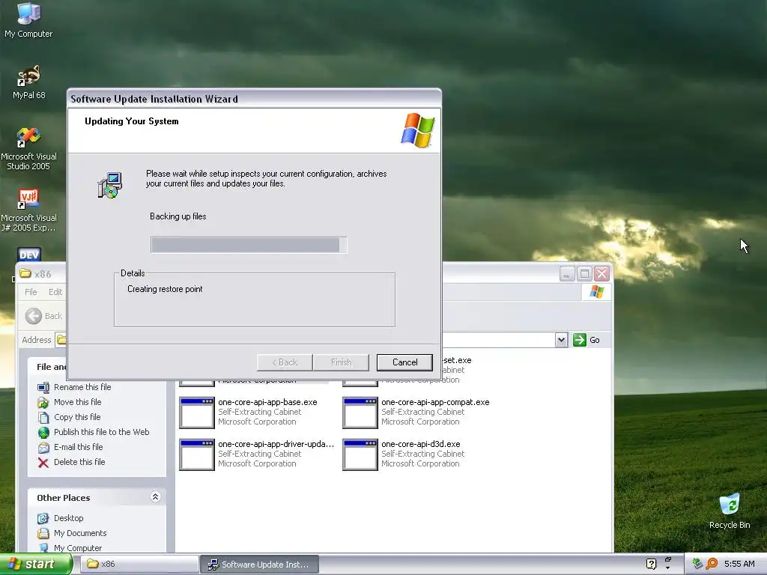Click the red X delete icon
The width and height of the screenshot is (767, 575).
coord(43,463)
